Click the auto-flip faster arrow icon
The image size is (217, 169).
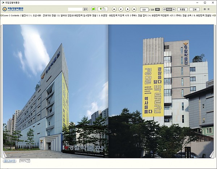pos(174,9)
